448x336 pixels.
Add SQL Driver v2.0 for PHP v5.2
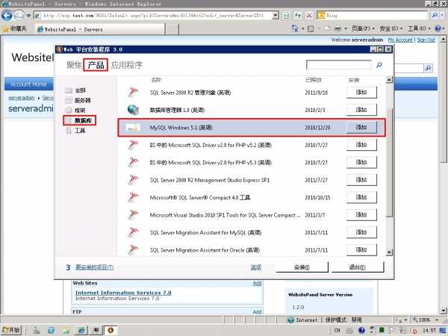361,145
